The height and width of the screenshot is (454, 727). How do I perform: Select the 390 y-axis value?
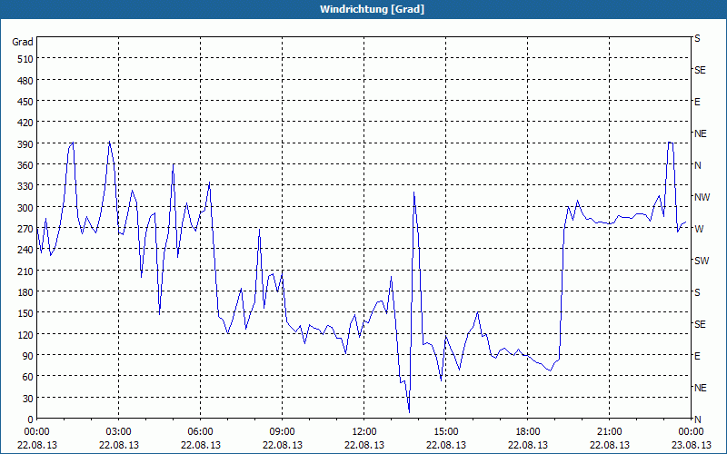[25, 144]
